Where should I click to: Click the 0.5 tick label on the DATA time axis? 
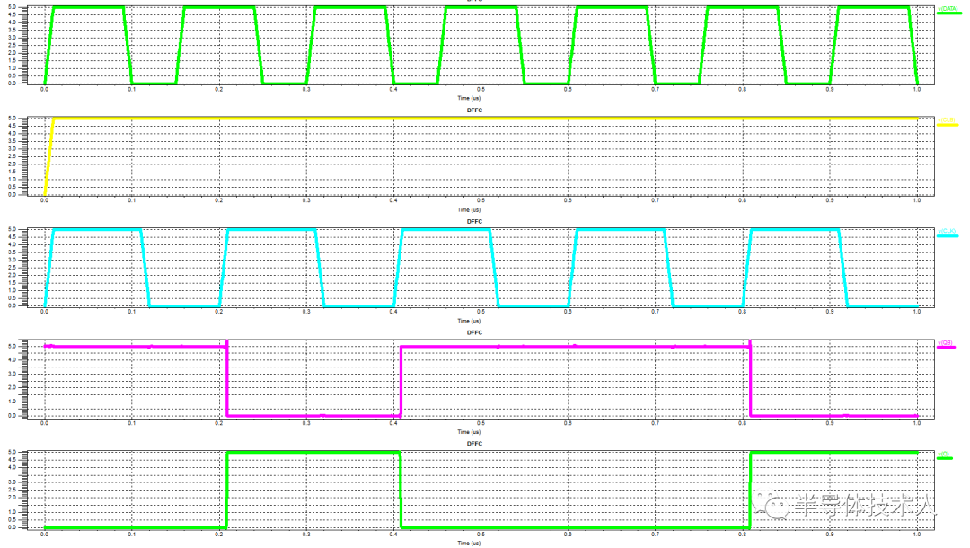481,90
